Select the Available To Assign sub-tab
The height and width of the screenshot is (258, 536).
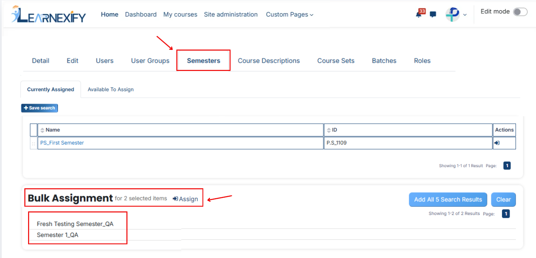[x=111, y=90]
